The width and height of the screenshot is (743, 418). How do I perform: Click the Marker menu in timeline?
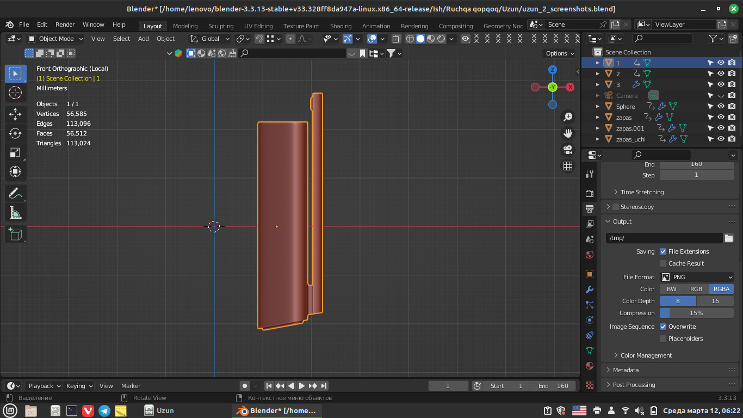coord(131,386)
